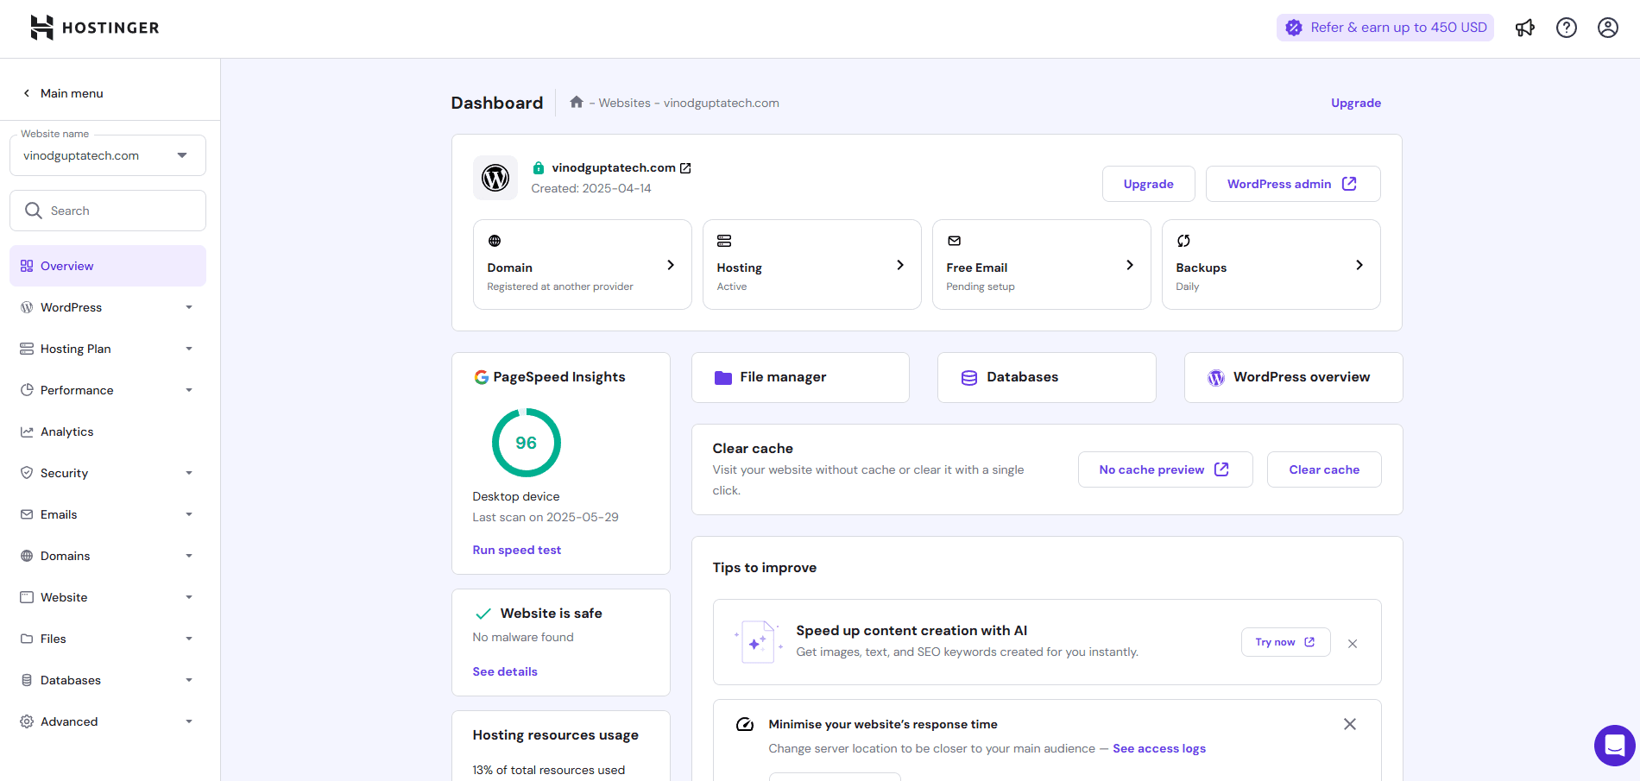This screenshot has height=781, width=1640.
Task: Open the Backups card
Action: 1271,264
